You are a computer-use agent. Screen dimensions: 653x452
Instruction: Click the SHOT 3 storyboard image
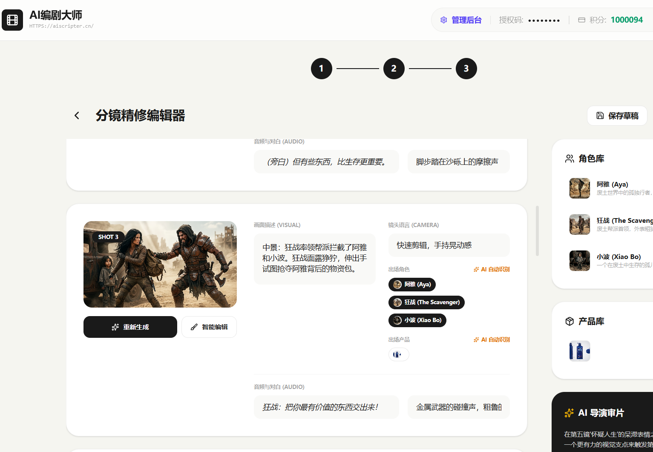coord(160,264)
